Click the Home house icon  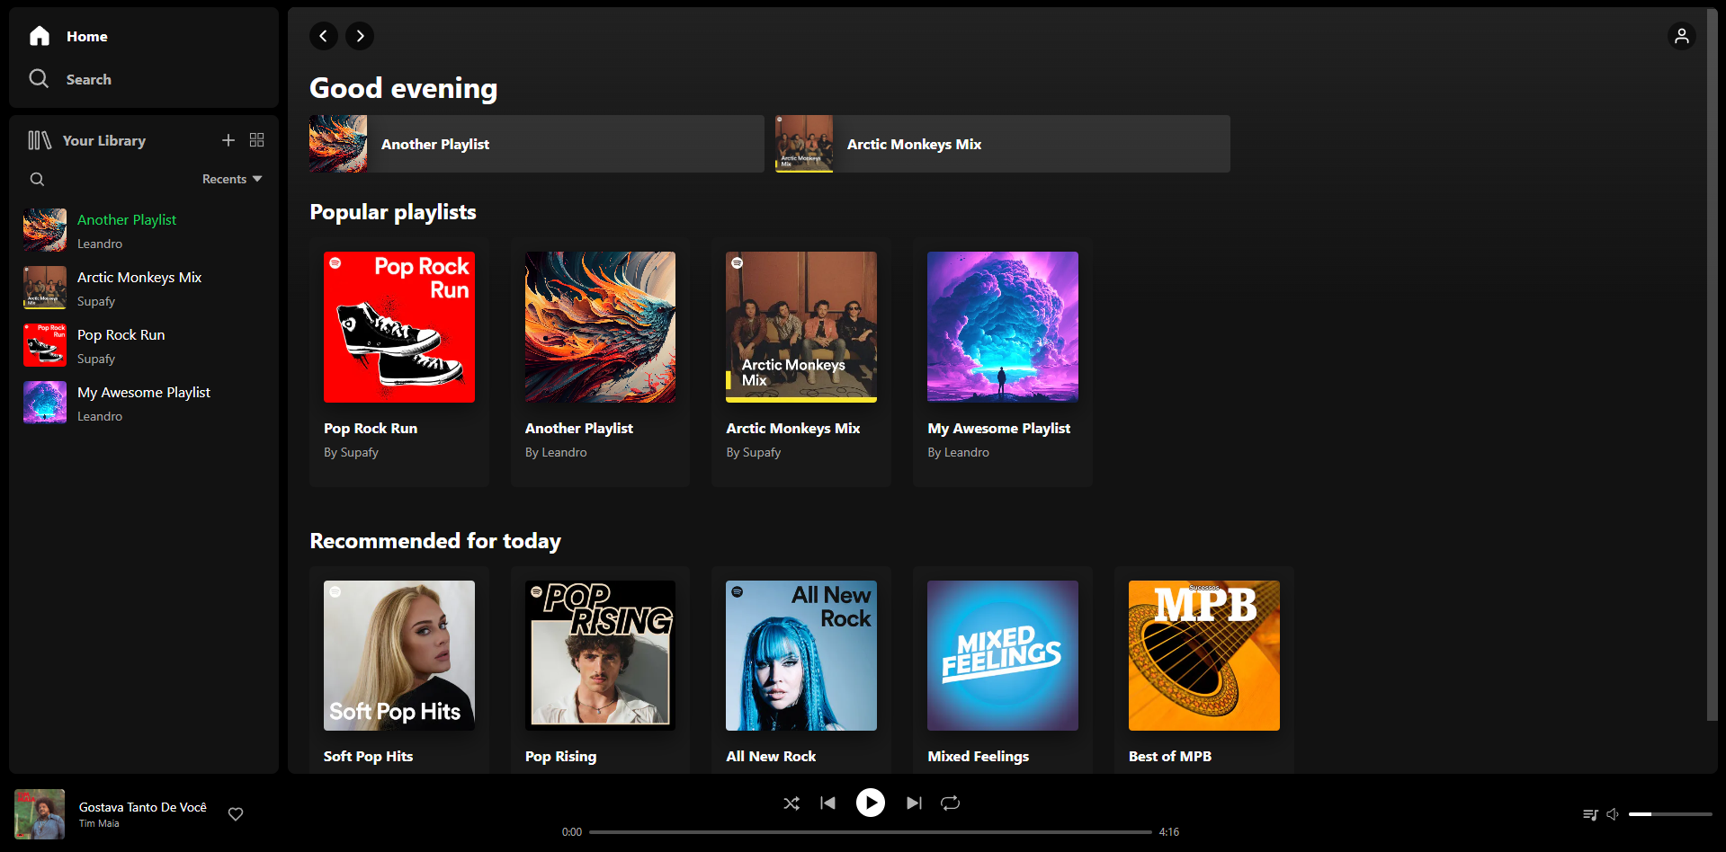[x=40, y=36]
